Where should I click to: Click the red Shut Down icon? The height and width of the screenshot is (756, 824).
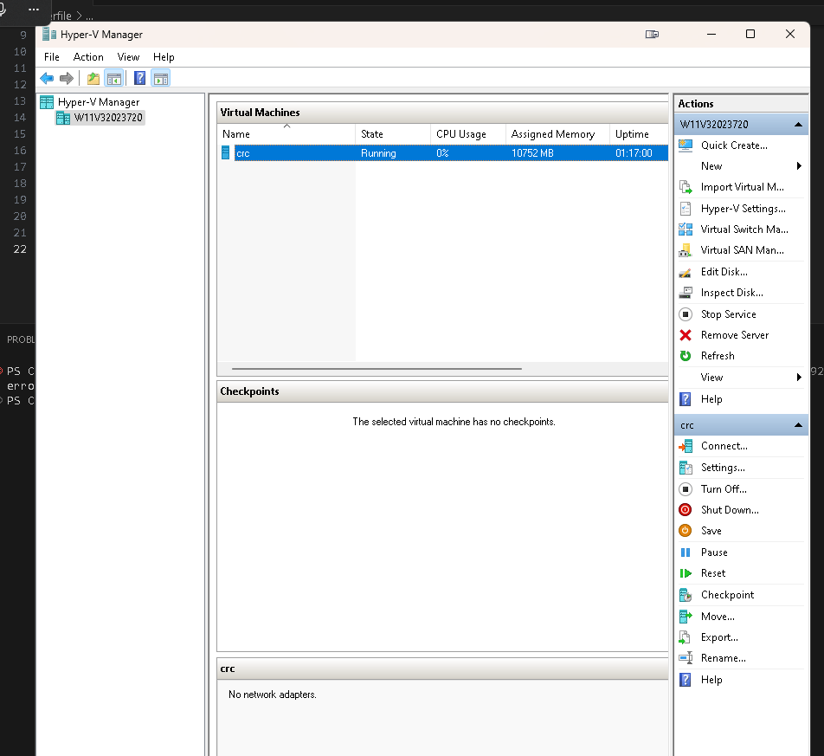click(686, 510)
